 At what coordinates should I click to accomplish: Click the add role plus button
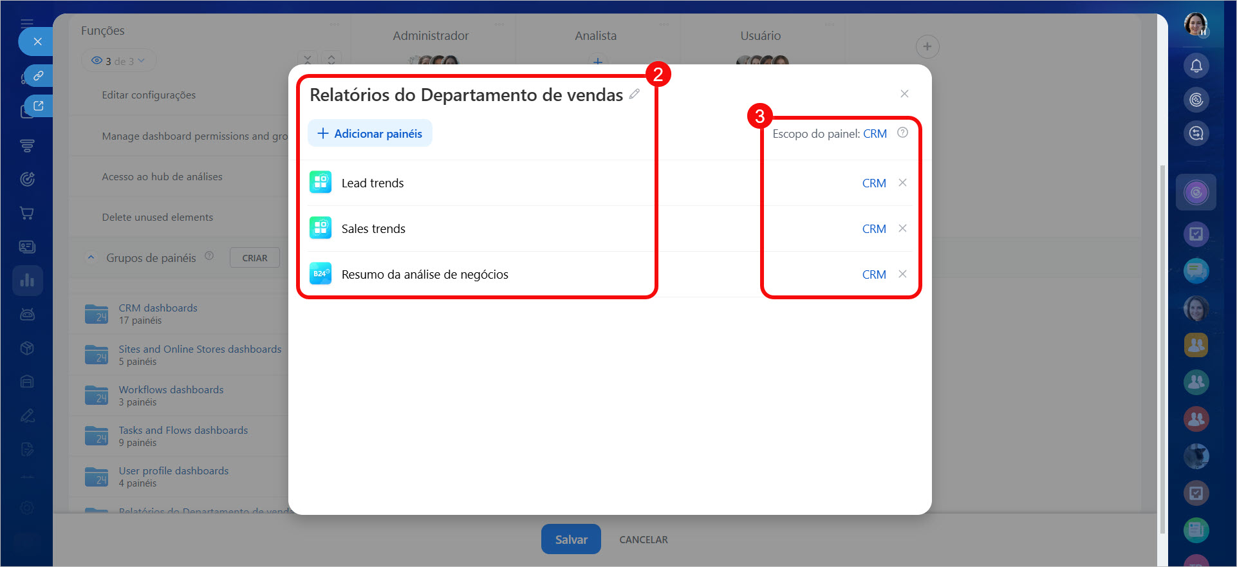(927, 46)
